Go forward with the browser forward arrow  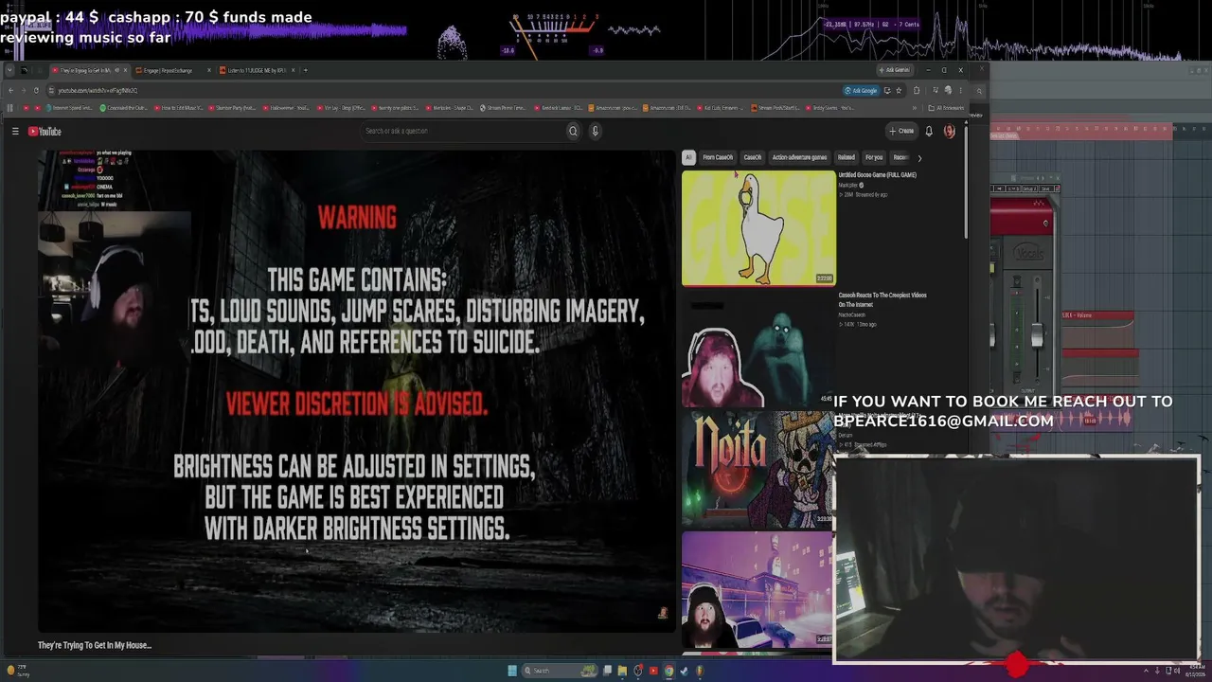pyautogui.click(x=23, y=90)
